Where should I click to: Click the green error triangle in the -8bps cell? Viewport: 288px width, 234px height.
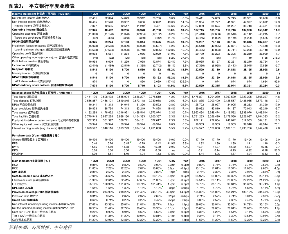[x=163, y=187]
